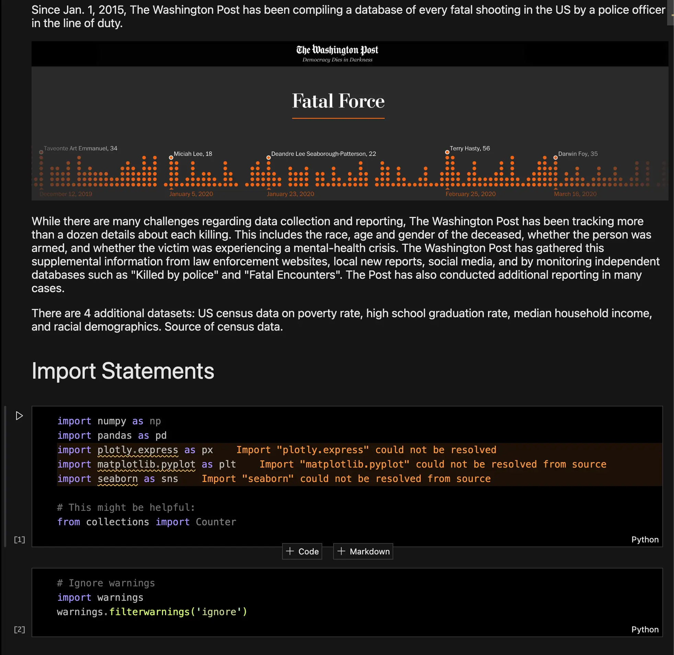Click the March 16, 2020 date label
Image resolution: width=674 pixels, height=655 pixels.
(x=575, y=194)
